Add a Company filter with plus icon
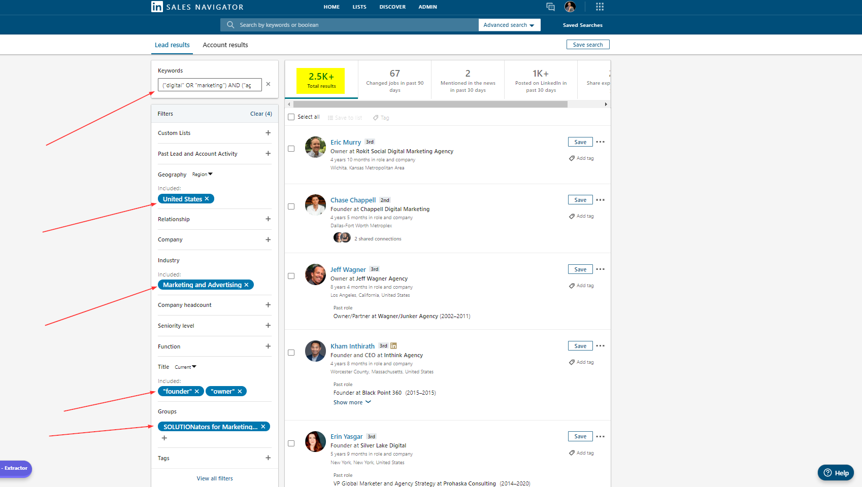 point(268,239)
